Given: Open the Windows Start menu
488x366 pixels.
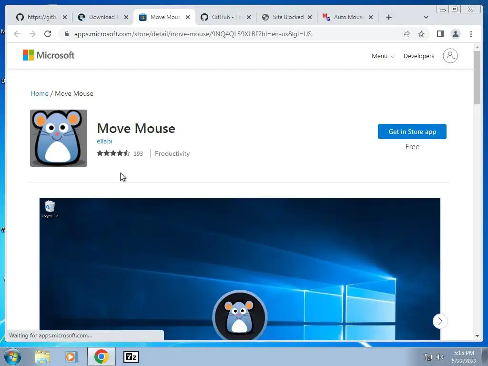Looking at the screenshot, I should (x=13, y=356).
